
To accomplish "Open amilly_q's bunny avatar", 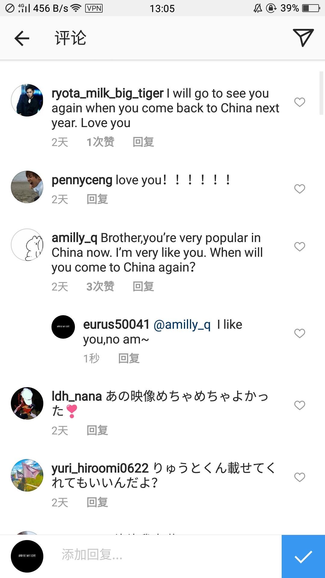I will coord(27,245).
